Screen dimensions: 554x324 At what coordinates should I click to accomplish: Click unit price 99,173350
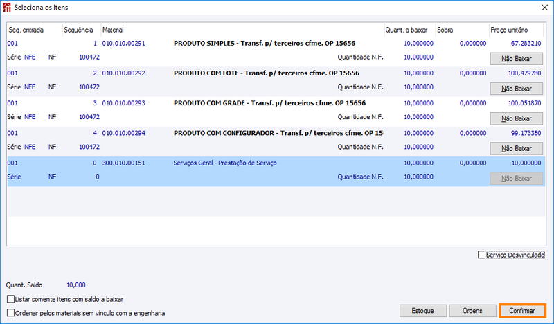[526, 133]
